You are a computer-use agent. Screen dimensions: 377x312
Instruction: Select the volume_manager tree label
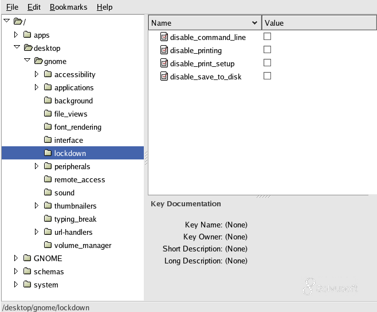click(x=83, y=246)
